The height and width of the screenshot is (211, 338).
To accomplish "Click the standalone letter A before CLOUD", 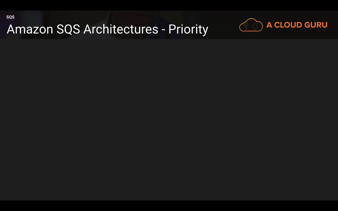I will [x=269, y=25].
